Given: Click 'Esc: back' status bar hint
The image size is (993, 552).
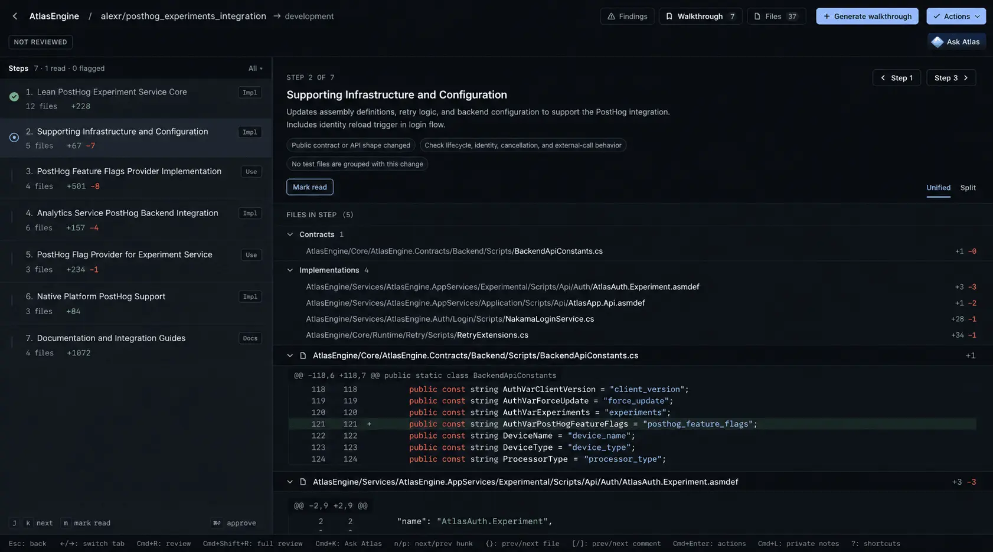Looking at the screenshot, I should (x=28, y=544).
